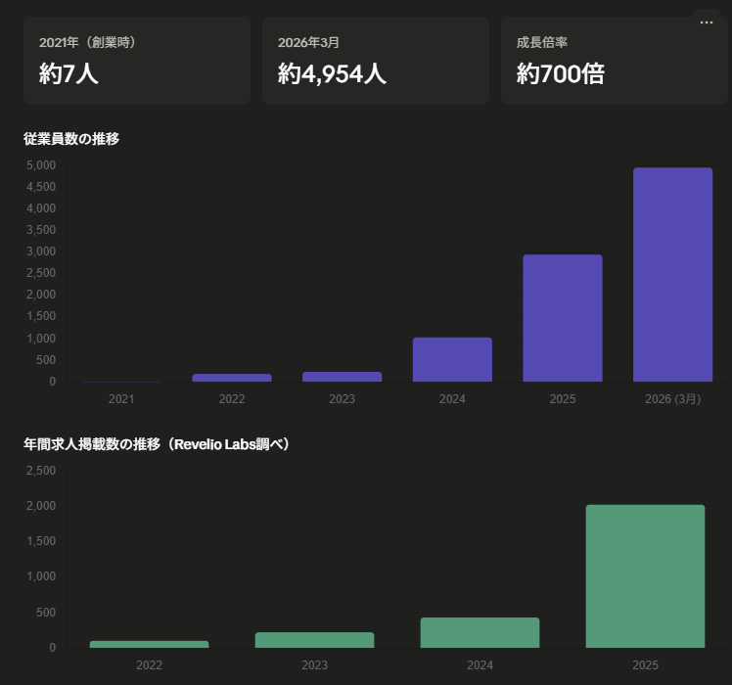
Task: Select the 2026年3月 約4,954人 stat card
Action: pyautogui.click(x=376, y=61)
